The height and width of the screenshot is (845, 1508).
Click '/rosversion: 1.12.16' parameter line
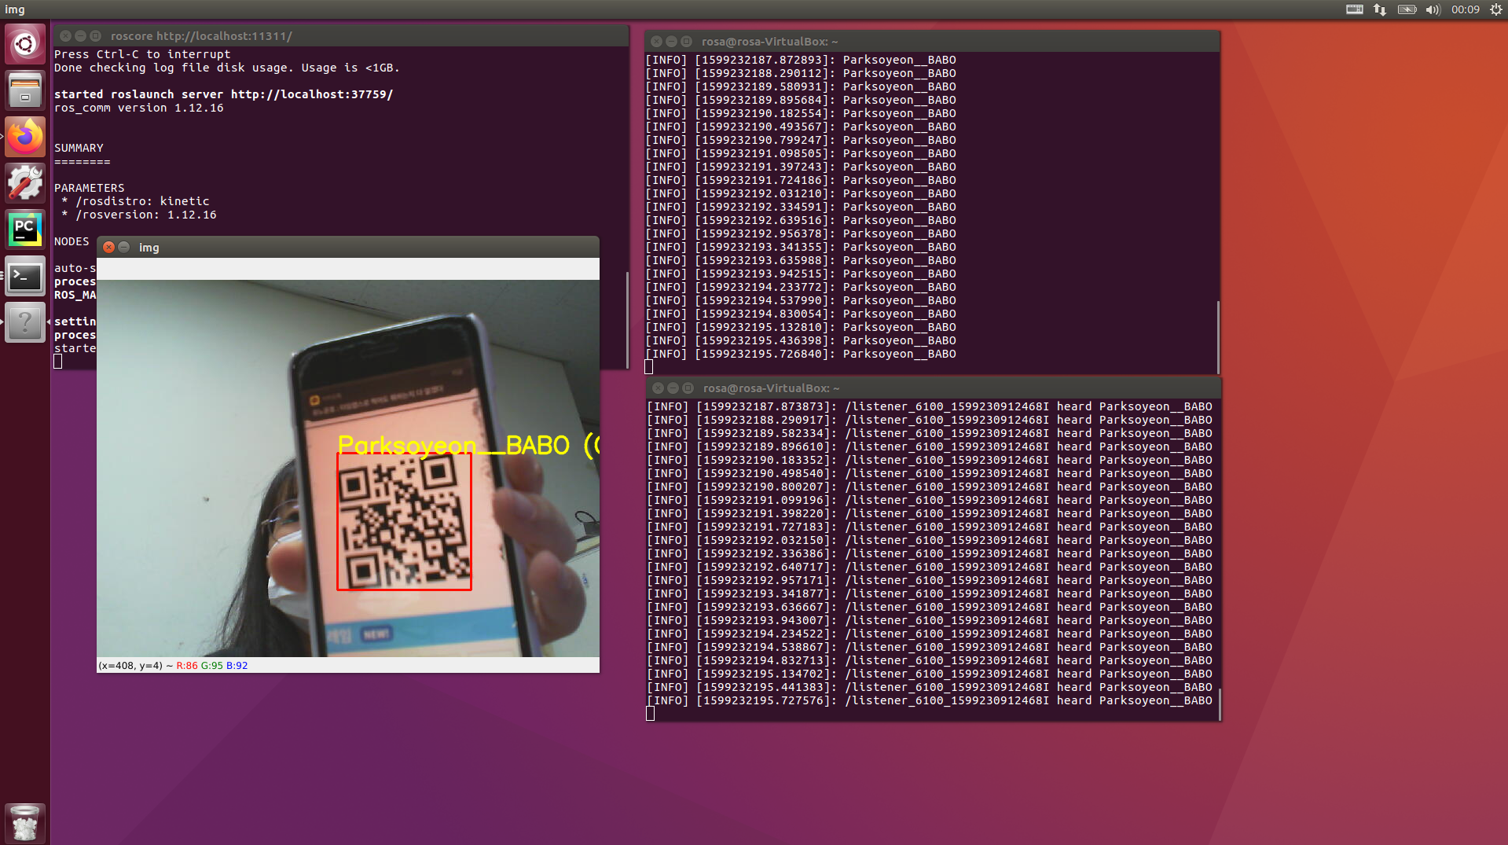click(x=139, y=215)
